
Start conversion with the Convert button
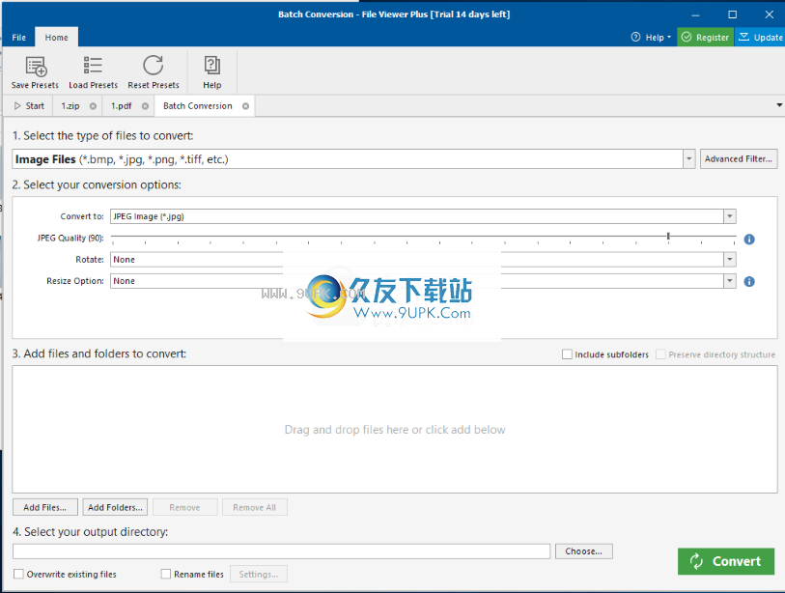[x=726, y=561]
